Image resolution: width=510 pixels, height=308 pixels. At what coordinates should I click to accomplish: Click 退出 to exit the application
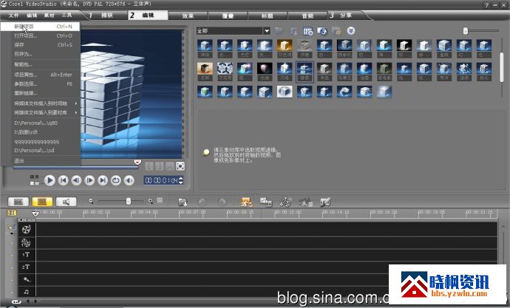point(19,160)
